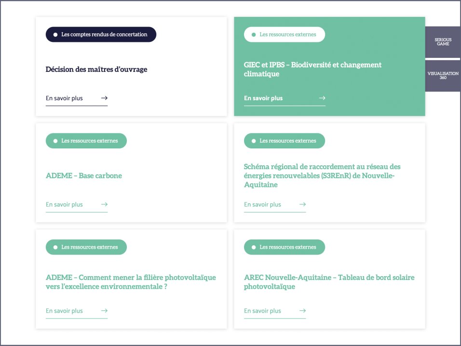The height and width of the screenshot is (346, 461).
Task: Click the white arrow on the GIEC et IPBS card
Action: point(322,98)
